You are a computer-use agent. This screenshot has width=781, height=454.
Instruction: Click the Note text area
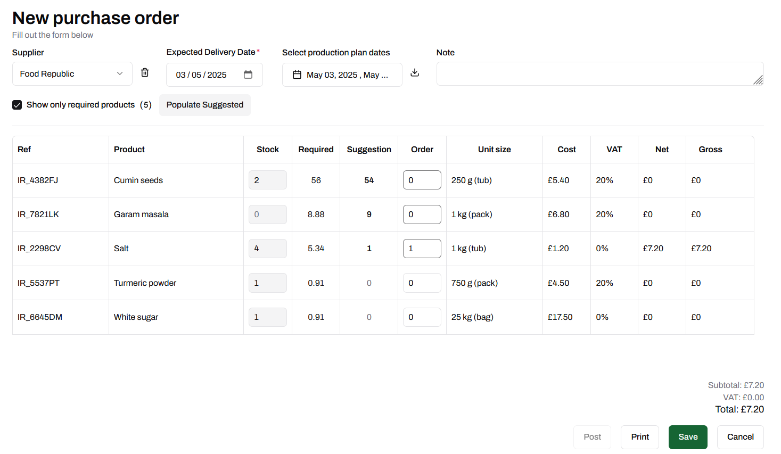click(599, 73)
